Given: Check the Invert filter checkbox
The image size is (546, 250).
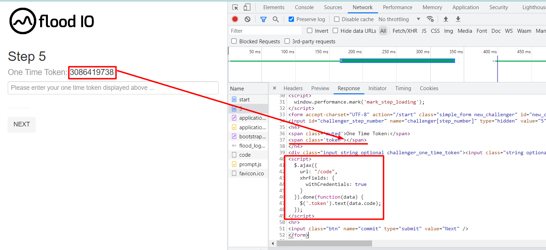Looking at the screenshot, I should click(x=310, y=31).
